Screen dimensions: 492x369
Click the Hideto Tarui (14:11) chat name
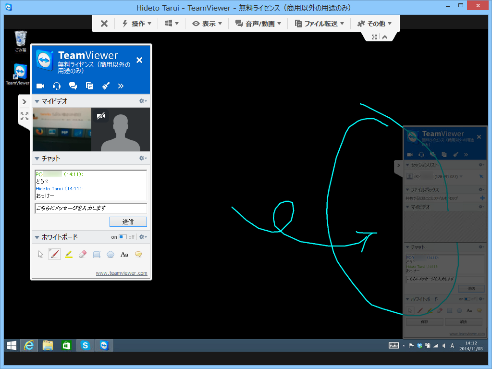(59, 188)
